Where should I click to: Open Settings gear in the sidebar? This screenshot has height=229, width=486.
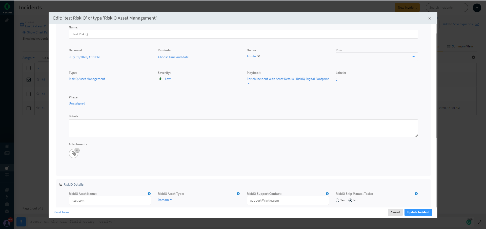pyautogui.click(x=7, y=211)
